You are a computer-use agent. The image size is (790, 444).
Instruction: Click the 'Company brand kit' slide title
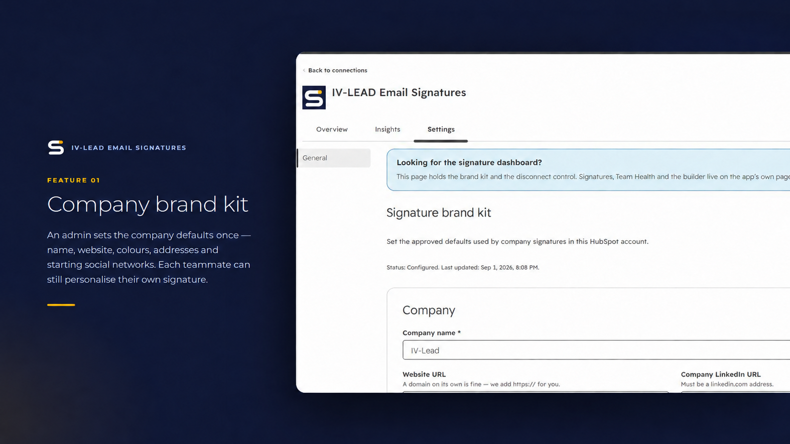[x=147, y=204]
